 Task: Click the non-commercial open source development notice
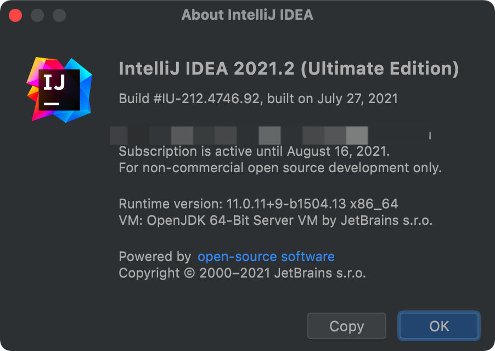(280, 168)
